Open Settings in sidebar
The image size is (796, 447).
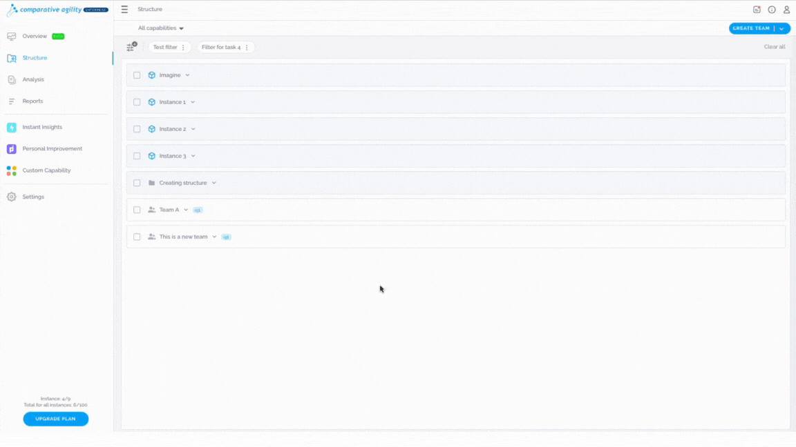(x=33, y=197)
